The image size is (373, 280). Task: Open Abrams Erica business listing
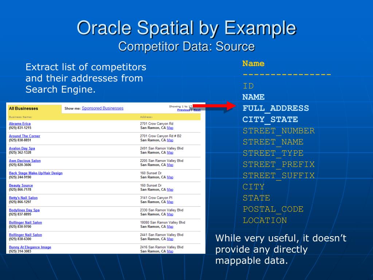click(x=20, y=124)
